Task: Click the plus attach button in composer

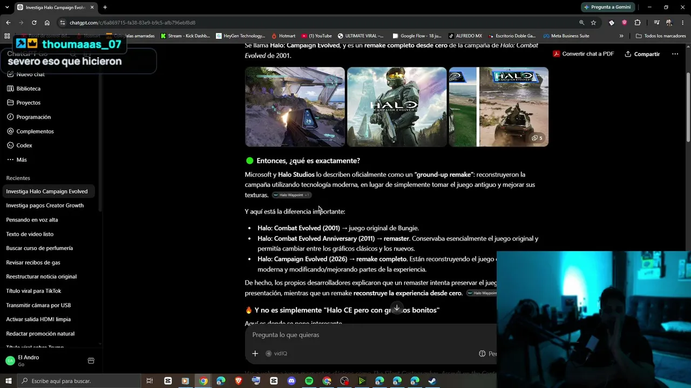Action: 255,354
